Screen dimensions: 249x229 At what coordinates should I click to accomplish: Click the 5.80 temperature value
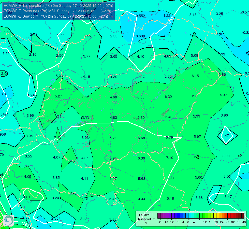coord(196,96)
